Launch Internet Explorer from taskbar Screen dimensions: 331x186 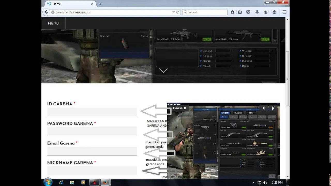click(x=61, y=182)
